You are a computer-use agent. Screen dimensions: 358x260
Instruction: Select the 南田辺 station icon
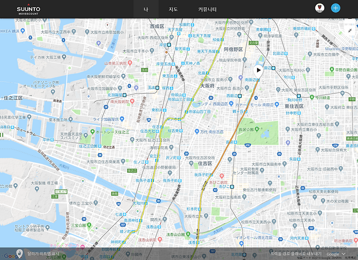258,80
